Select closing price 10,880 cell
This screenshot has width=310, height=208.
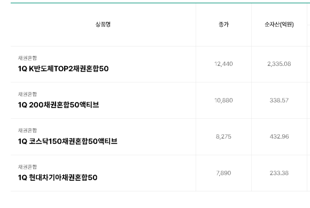(223, 100)
